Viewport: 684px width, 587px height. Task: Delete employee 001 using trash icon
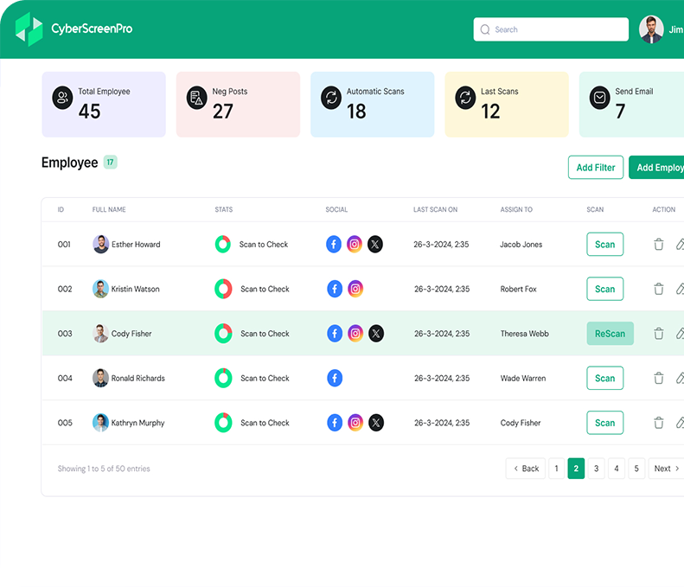point(659,245)
